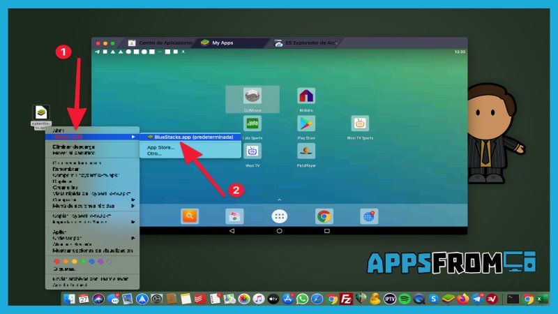Open the app drawer dots button
The image size is (558, 314).
280,216
